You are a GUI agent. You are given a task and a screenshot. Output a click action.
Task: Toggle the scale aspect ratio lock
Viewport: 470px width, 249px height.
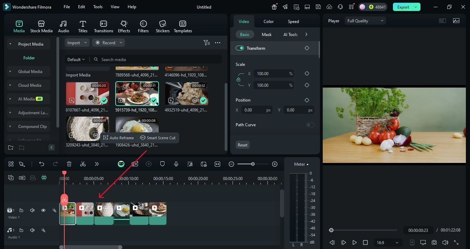click(x=238, y=80)
